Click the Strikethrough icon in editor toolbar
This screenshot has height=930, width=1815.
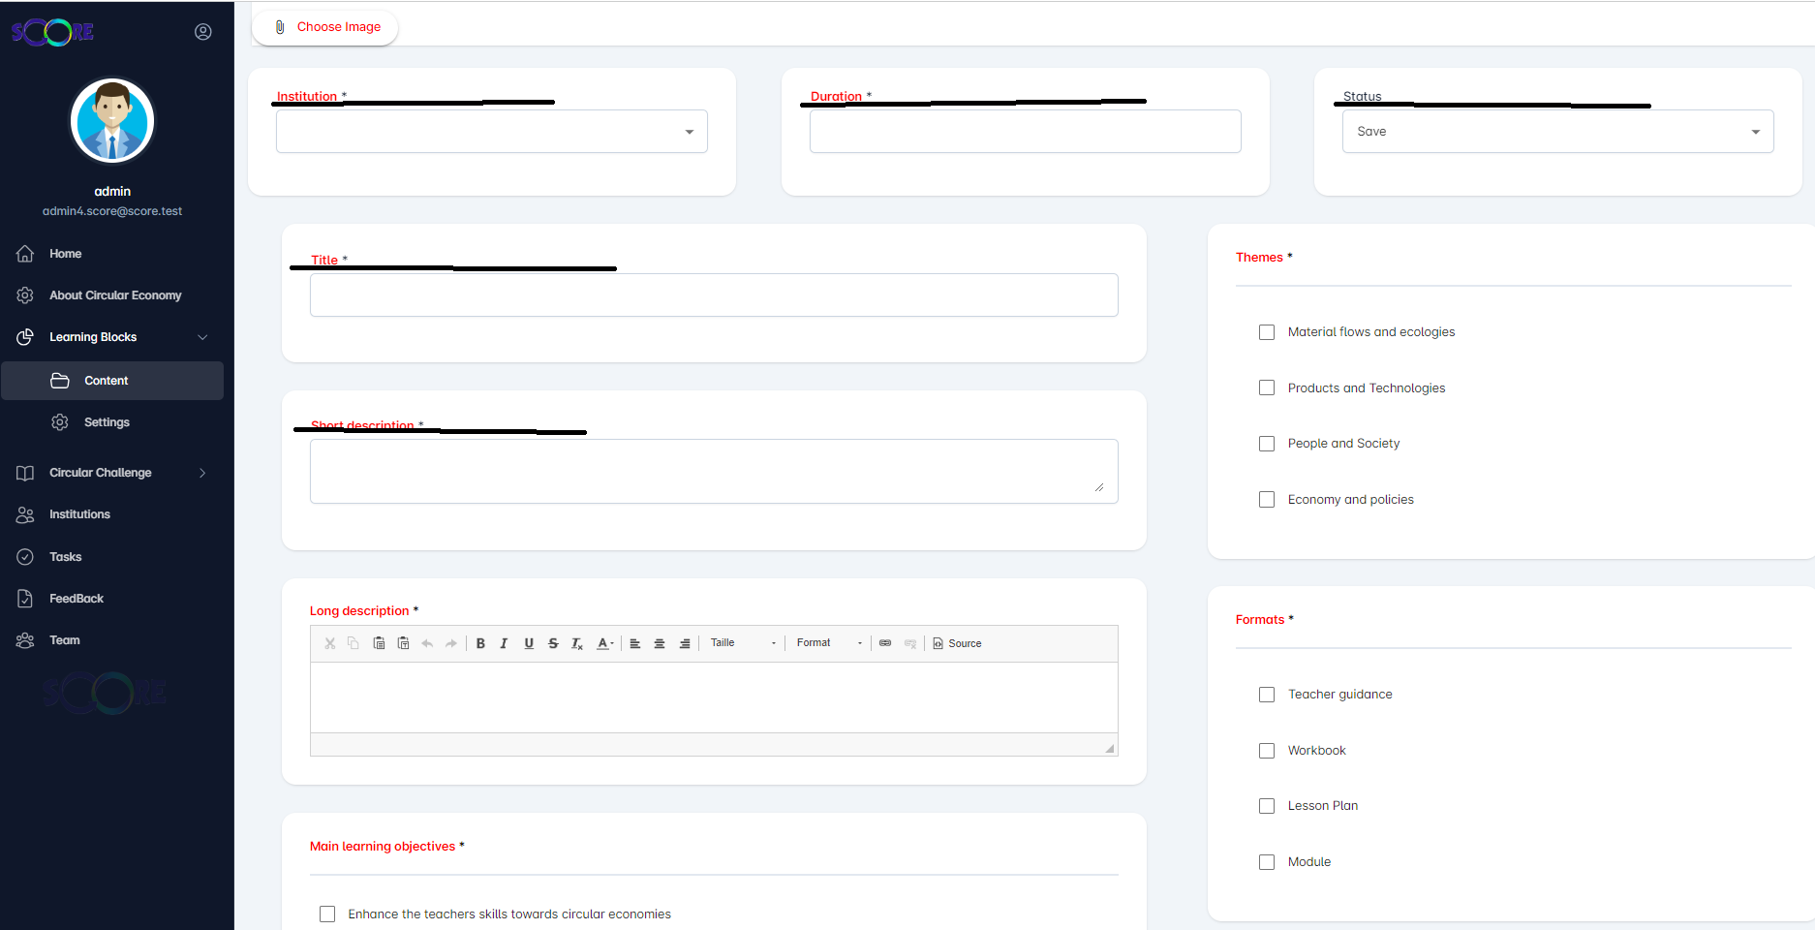(x=553, y=643)
